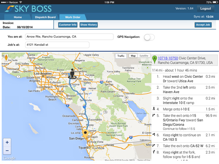Tap the battery indicator in status bar
The image size is (219, 164).
(x=215, y=2)
